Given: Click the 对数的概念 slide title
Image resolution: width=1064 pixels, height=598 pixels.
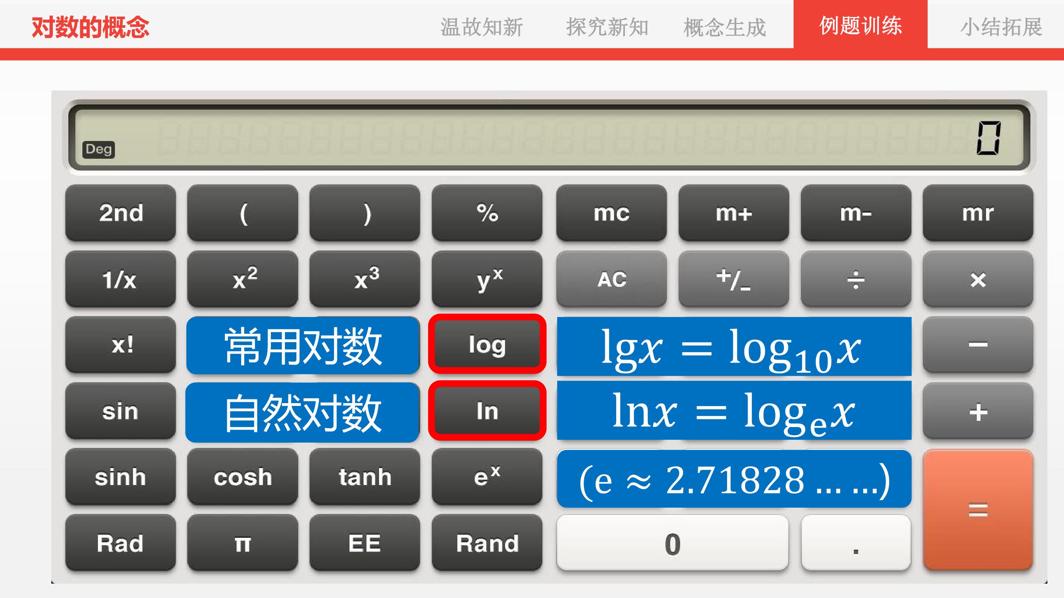Looking at the screenshot, I should click(x=90, y=27).
